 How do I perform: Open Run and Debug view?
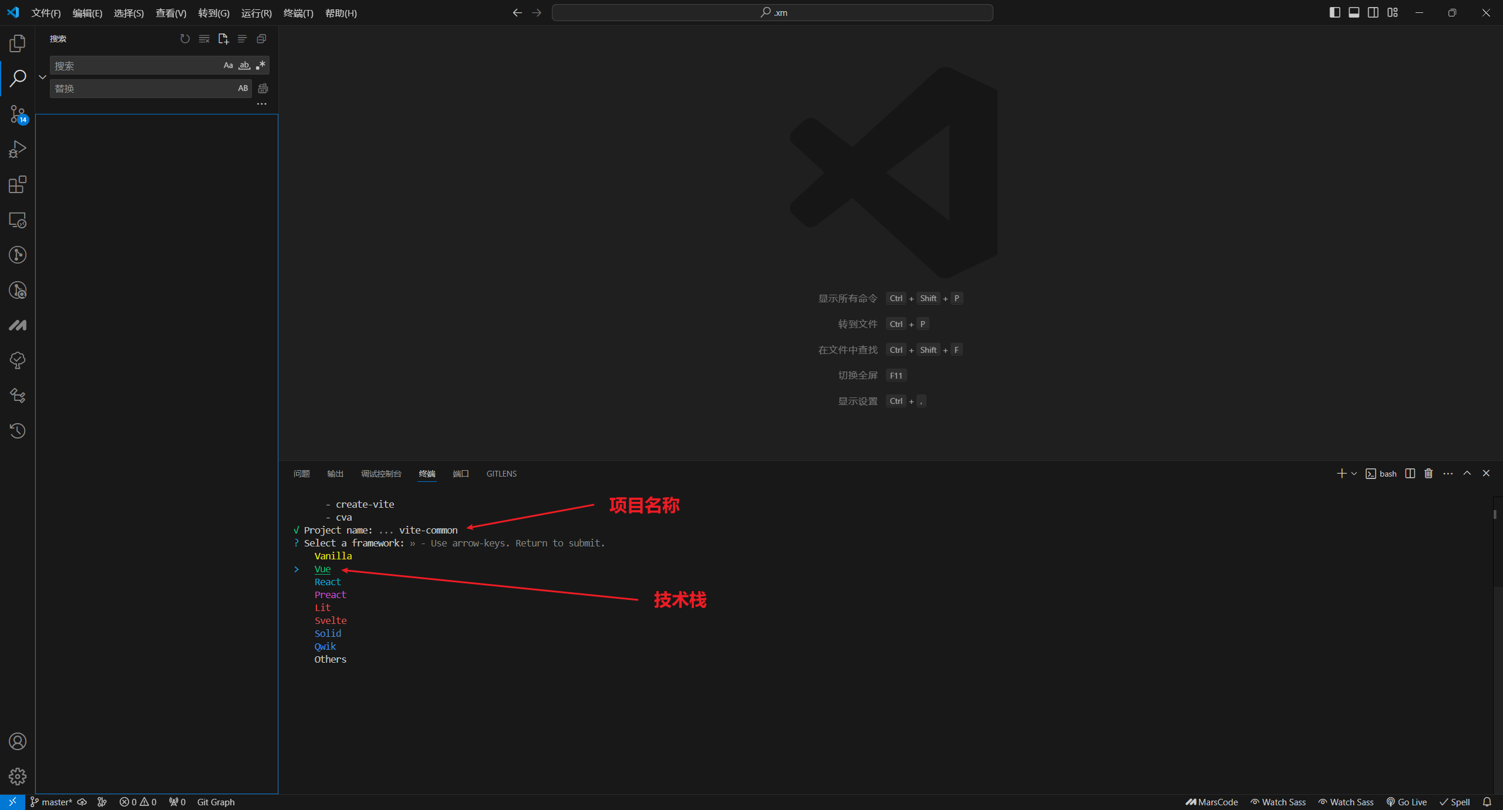click(18, 149)
